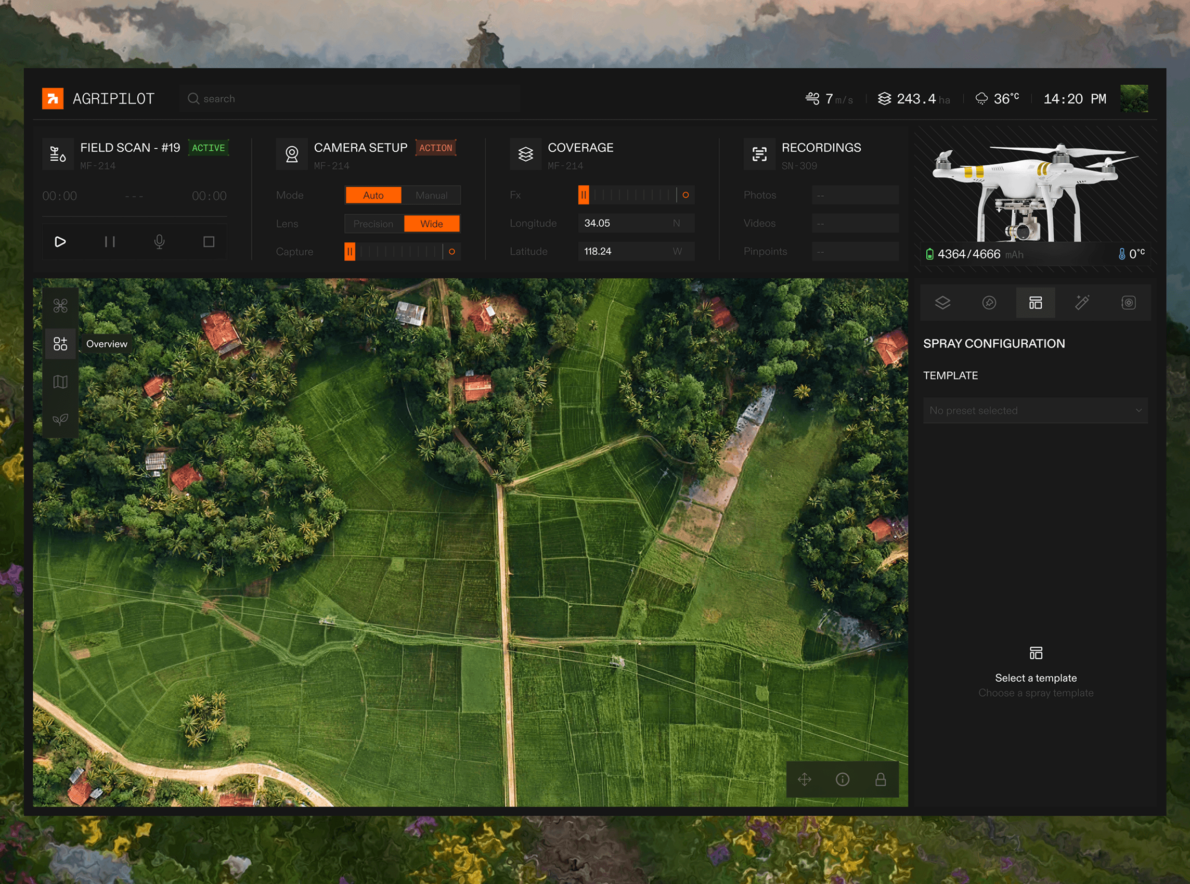Click the info icon on map
The width and height of the screenshot is (1190, 884).
pyautogui.click(x=842, y=779)
